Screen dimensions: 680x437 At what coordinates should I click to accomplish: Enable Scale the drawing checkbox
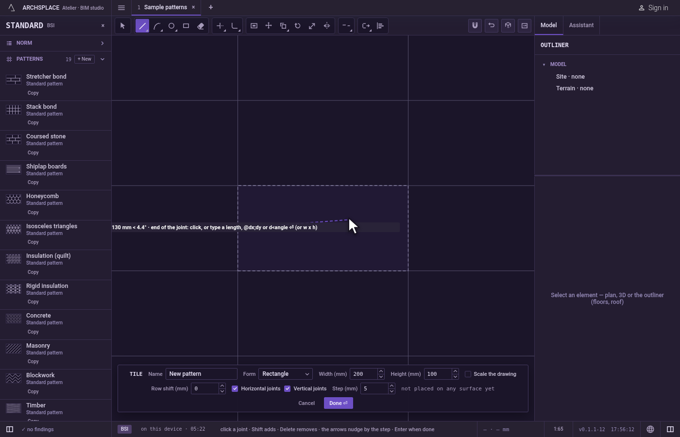pyautogui.click(x=468, y=374)
